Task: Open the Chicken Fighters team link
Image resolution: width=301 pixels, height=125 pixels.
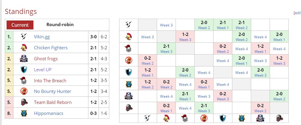Action: (x=51, y=48)
